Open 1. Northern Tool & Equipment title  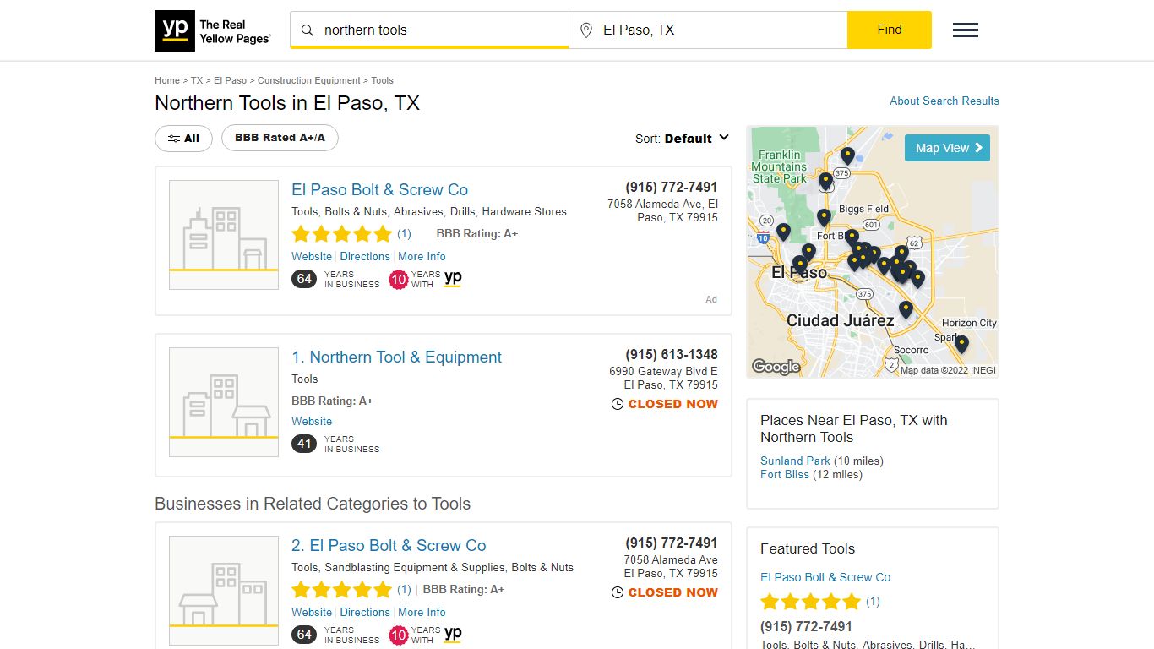(396, 357)
